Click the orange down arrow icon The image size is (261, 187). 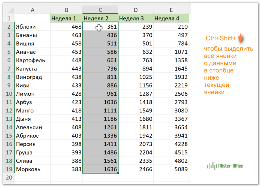coord(240,39)
